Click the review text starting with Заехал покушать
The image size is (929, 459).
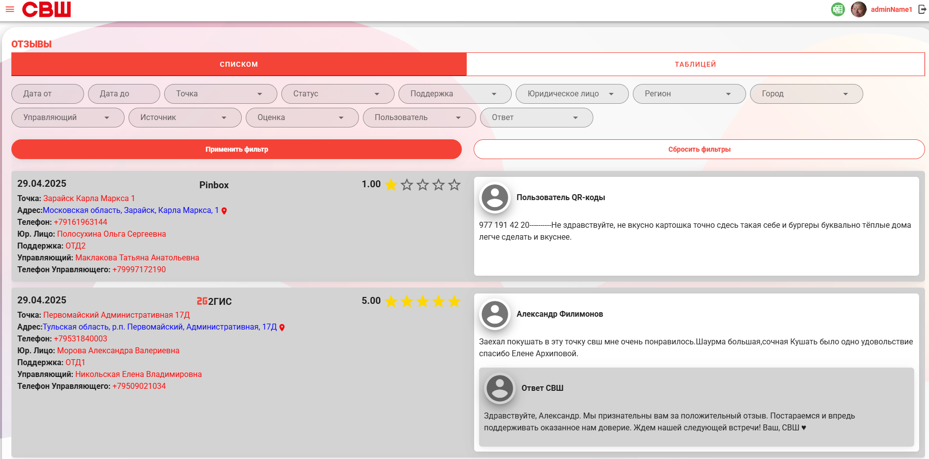coord(696,348)
